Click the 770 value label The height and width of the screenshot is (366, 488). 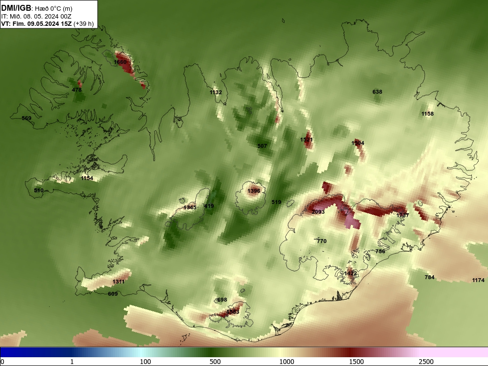pyautogui.click(x=322, y=241)
